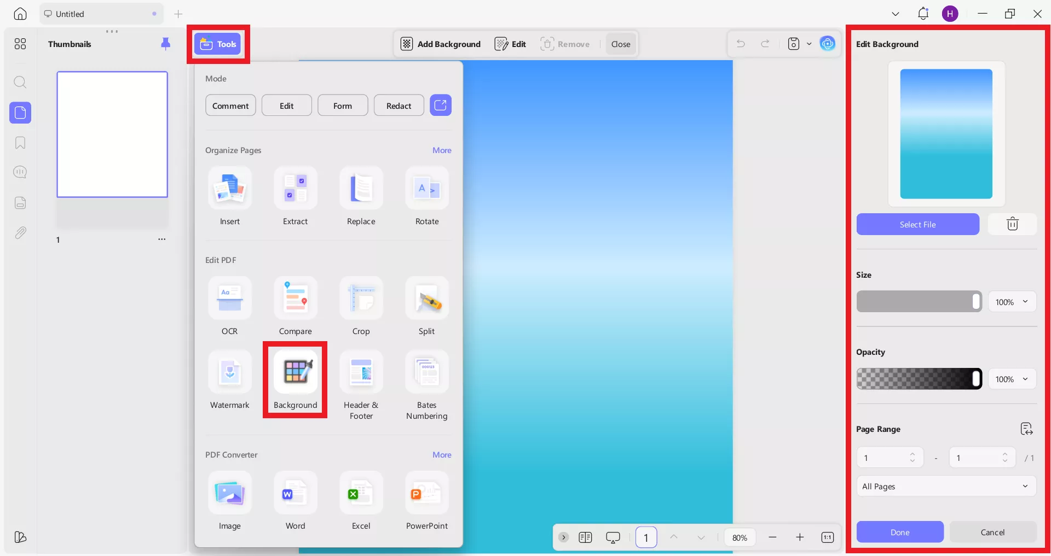Open the Insert pages tool
This screenshot has height=556, width=1051.
(x=230, y=196)
